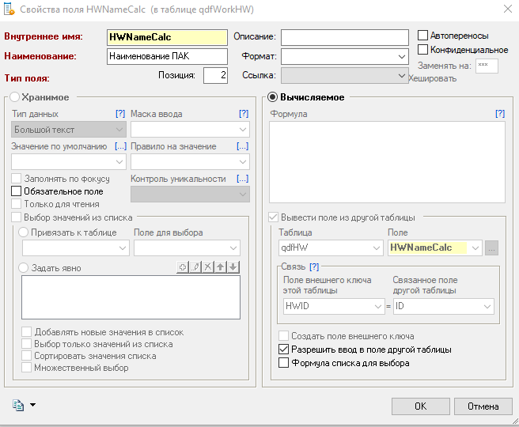
Task: Check the Обязательное поле checkbox
Action: coord(17,191)
